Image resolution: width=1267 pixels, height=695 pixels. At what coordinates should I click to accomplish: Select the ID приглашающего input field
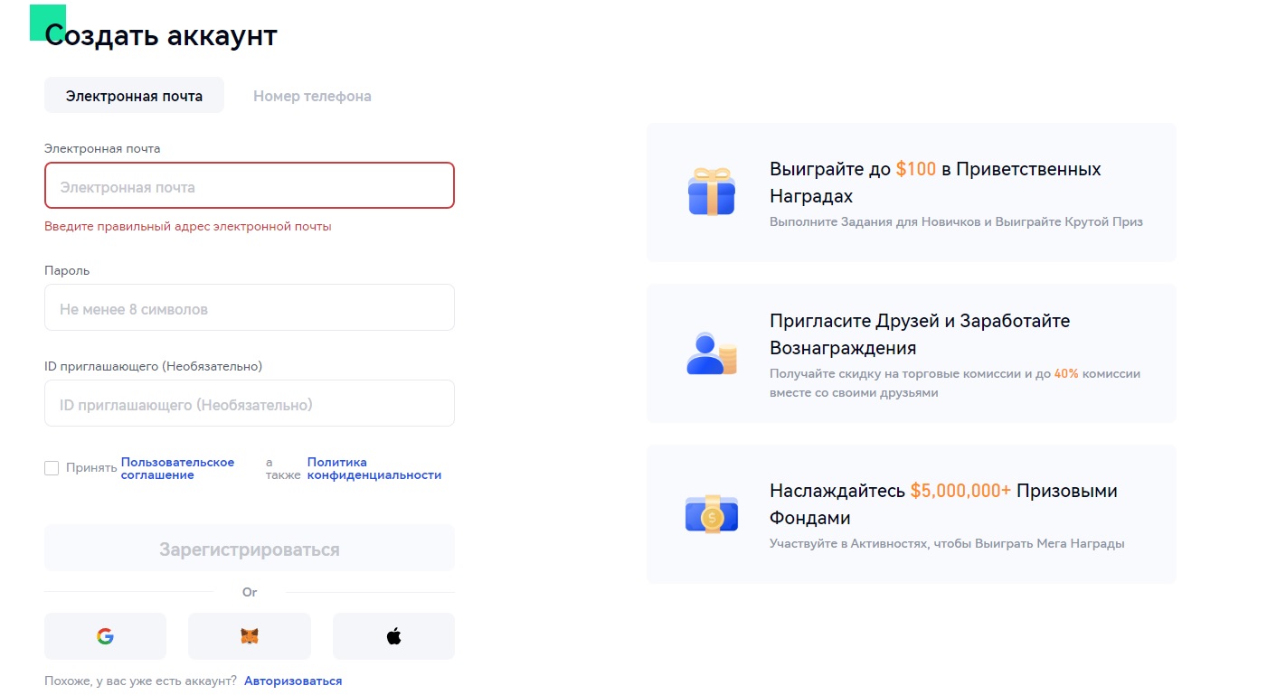(249, 404)
